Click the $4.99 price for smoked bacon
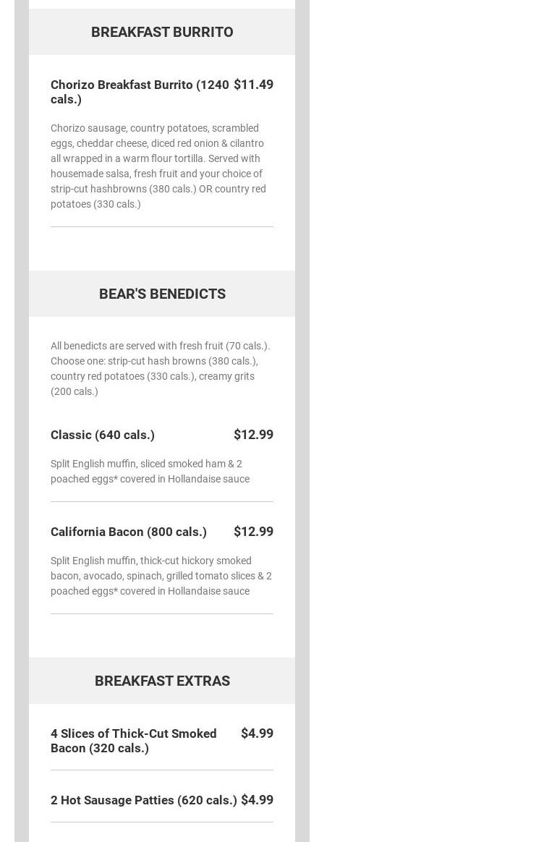This screenshot has width=557, height=842. click(x=257, y=733)
